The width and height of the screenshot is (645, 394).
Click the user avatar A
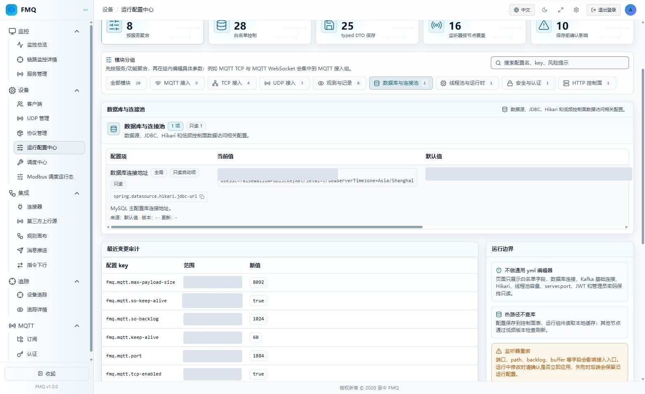tap(630, 10)
